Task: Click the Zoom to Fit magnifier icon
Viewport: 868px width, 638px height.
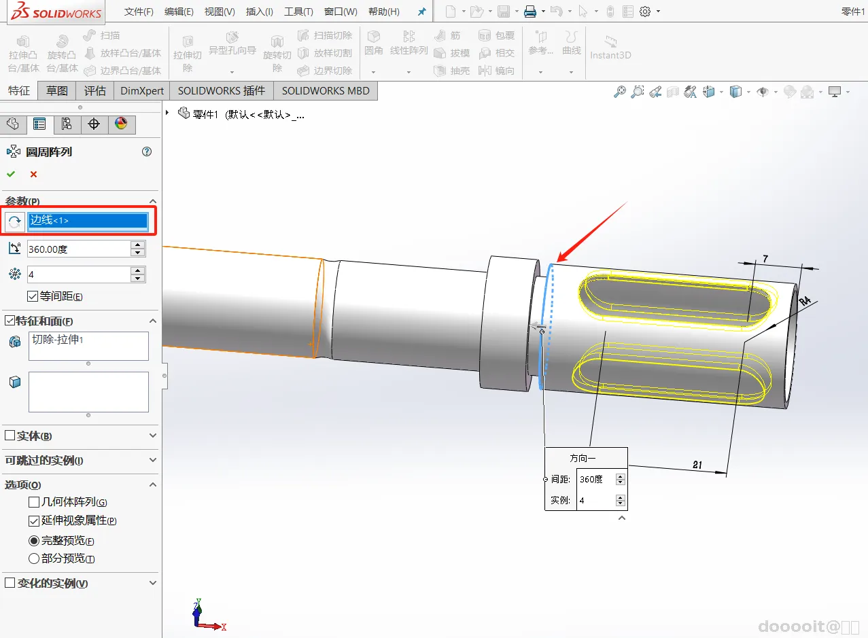Action: point(619,92)
